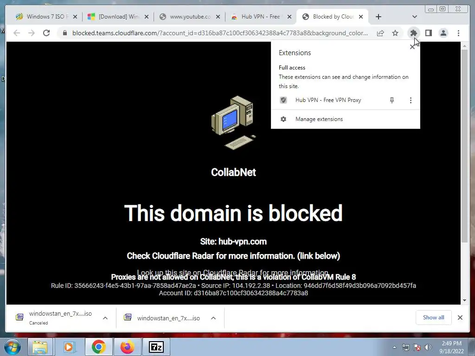Viewport: 475px width, 356px height.
Task: Expand options for canceled ISO download
Action: pyautogui.click(x=105, y=318)
